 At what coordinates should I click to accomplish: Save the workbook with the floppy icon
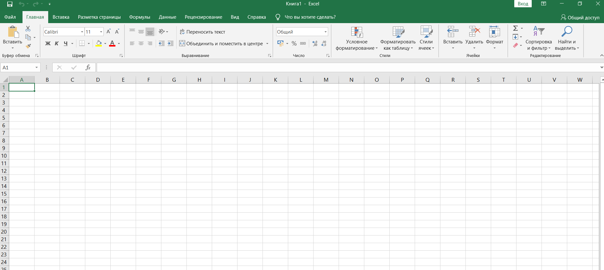pyautogui.click(x=10, y=4)
